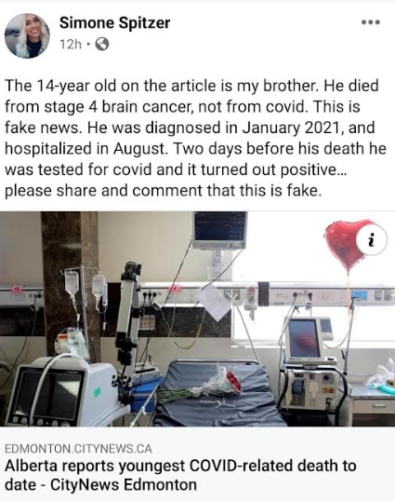This screenshot has width=395, height=501.
Task: Select the post text about the 14-year old
Action: (195, 138)
